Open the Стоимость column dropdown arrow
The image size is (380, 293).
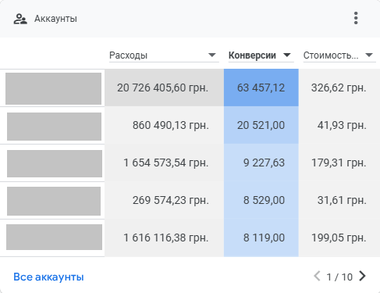pos(369,55)
